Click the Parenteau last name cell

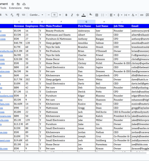[104, 144]
